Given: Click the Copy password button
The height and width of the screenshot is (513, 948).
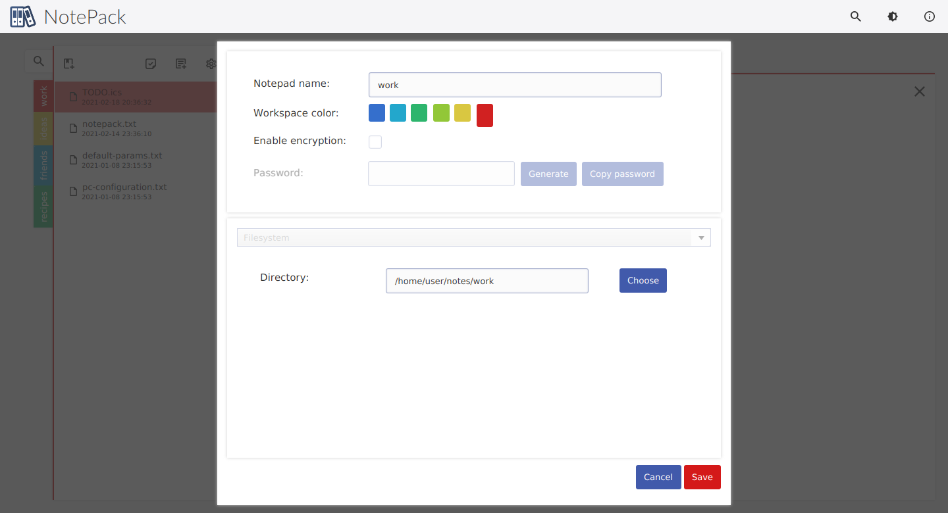Looking at the screenshot, I should point(623,174).
